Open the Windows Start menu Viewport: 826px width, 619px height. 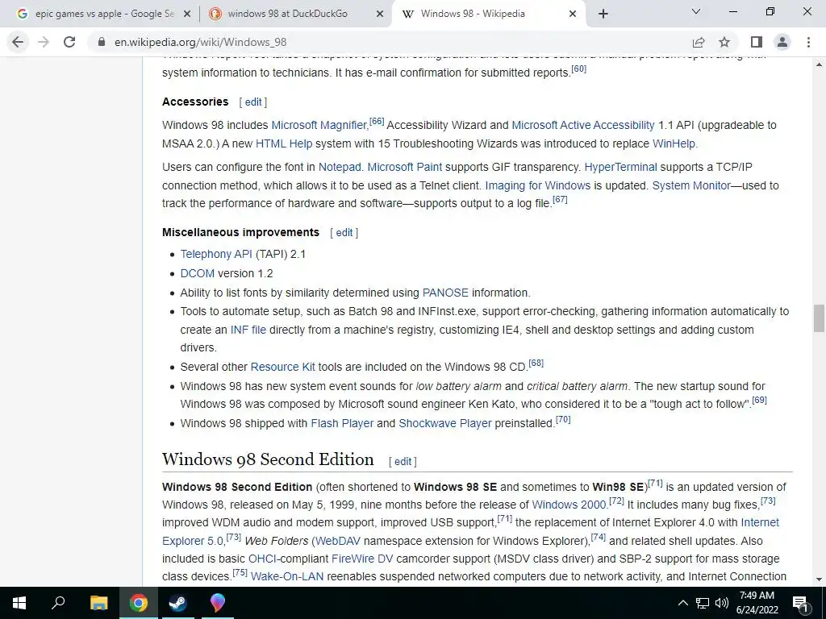(x=19, y=603)
